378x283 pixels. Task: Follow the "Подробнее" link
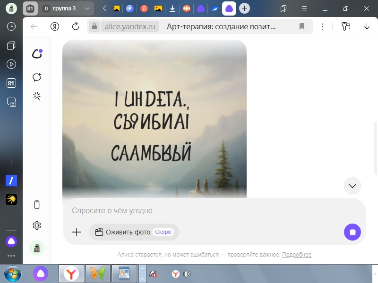coord(297,255)
